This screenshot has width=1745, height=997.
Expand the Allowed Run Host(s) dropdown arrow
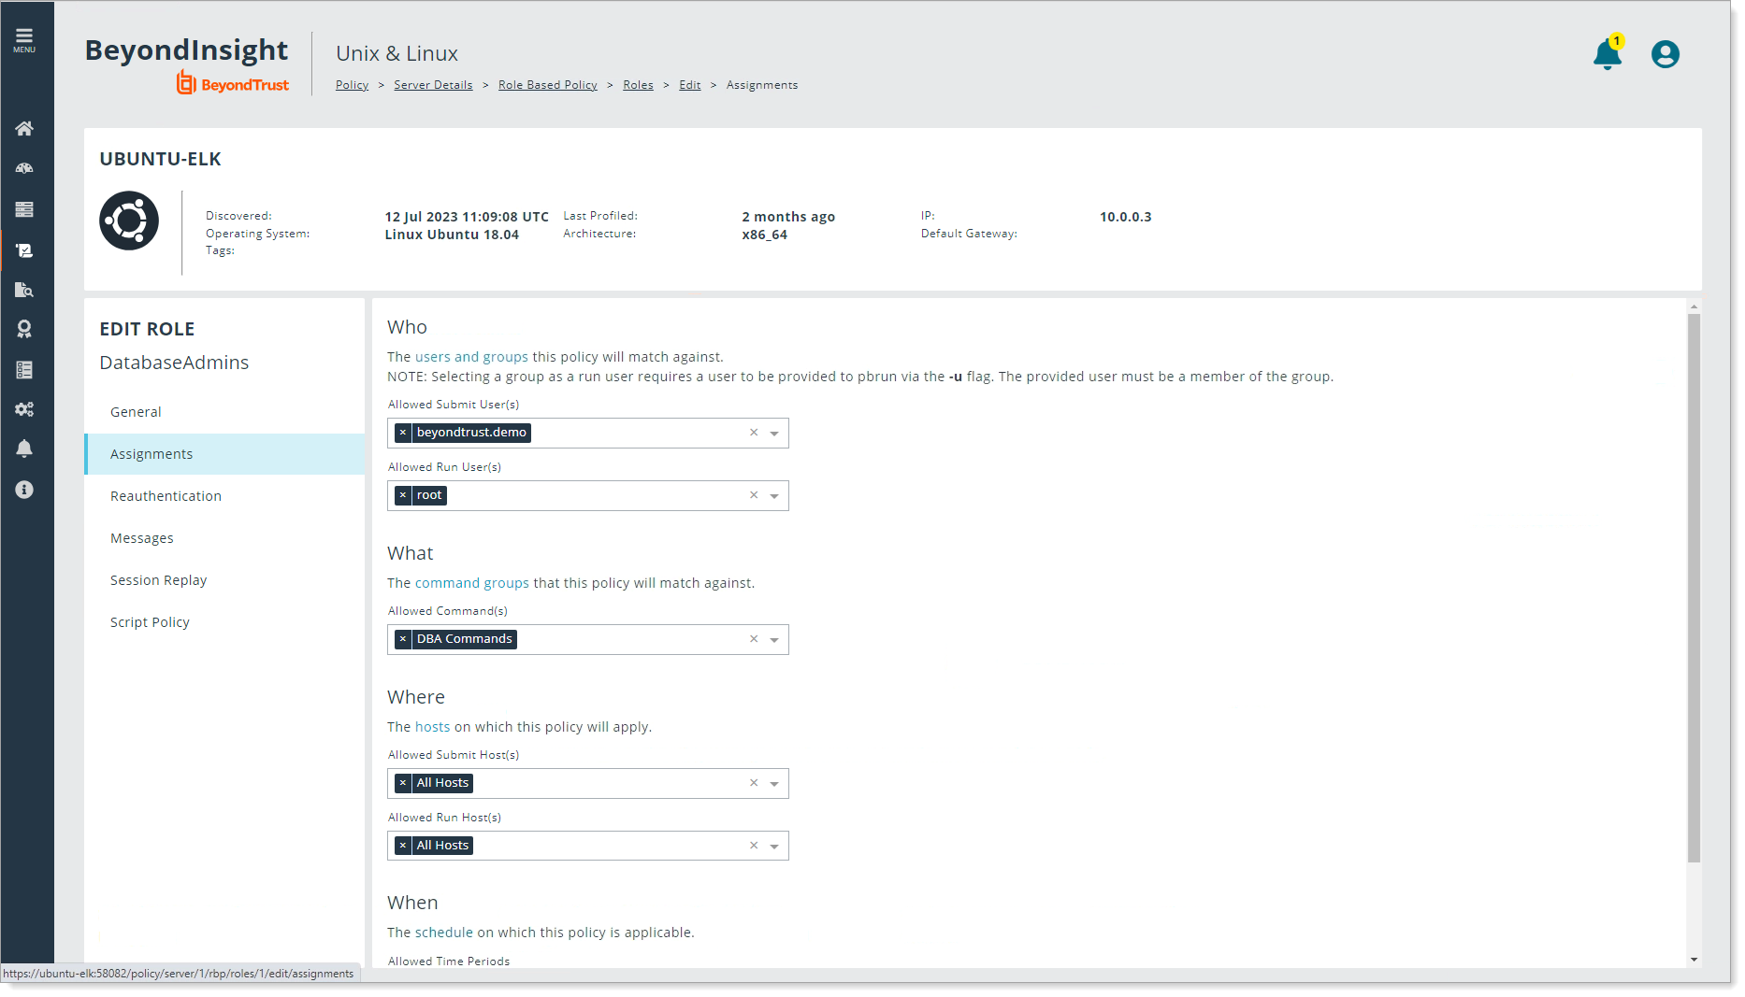pos(774,847)
